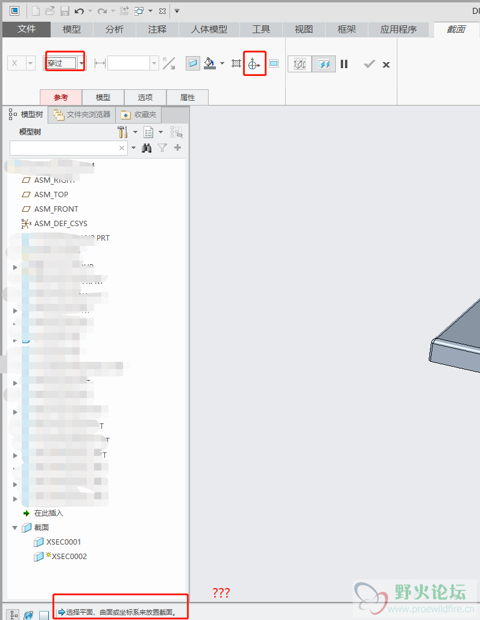Screen dimensions: 480x620
Task: Toggle the 2D section view window icon
Action: (x=274, y=63)
